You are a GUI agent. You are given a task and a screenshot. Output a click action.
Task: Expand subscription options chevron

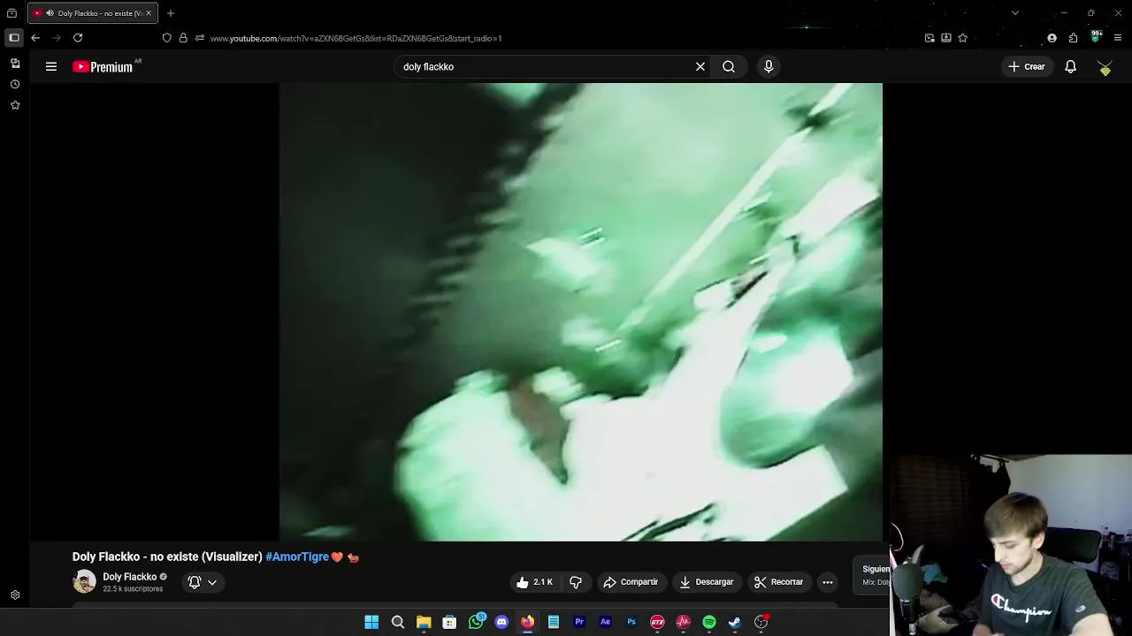tap(212, 582)
